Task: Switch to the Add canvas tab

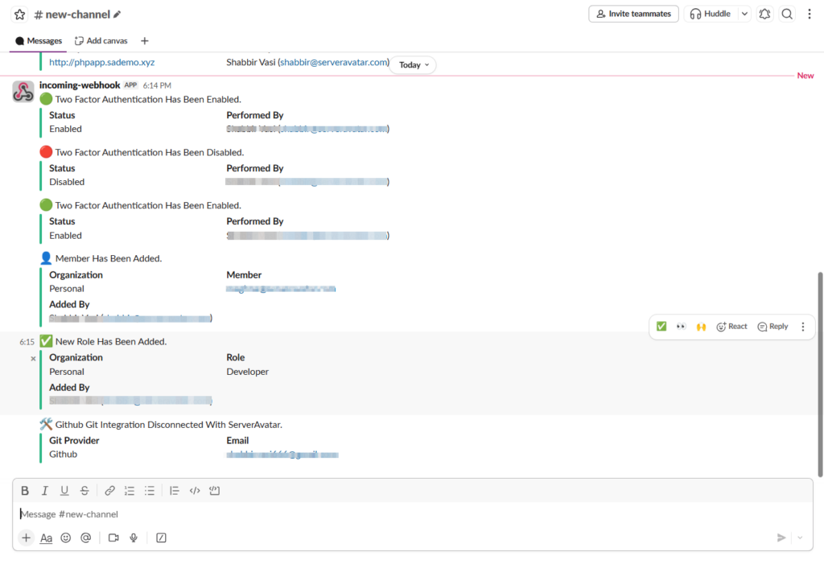Action: (101, 40)
